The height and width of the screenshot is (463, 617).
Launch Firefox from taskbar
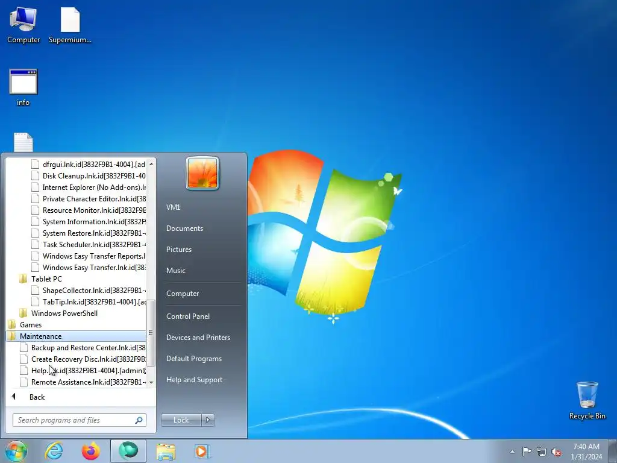91,451
